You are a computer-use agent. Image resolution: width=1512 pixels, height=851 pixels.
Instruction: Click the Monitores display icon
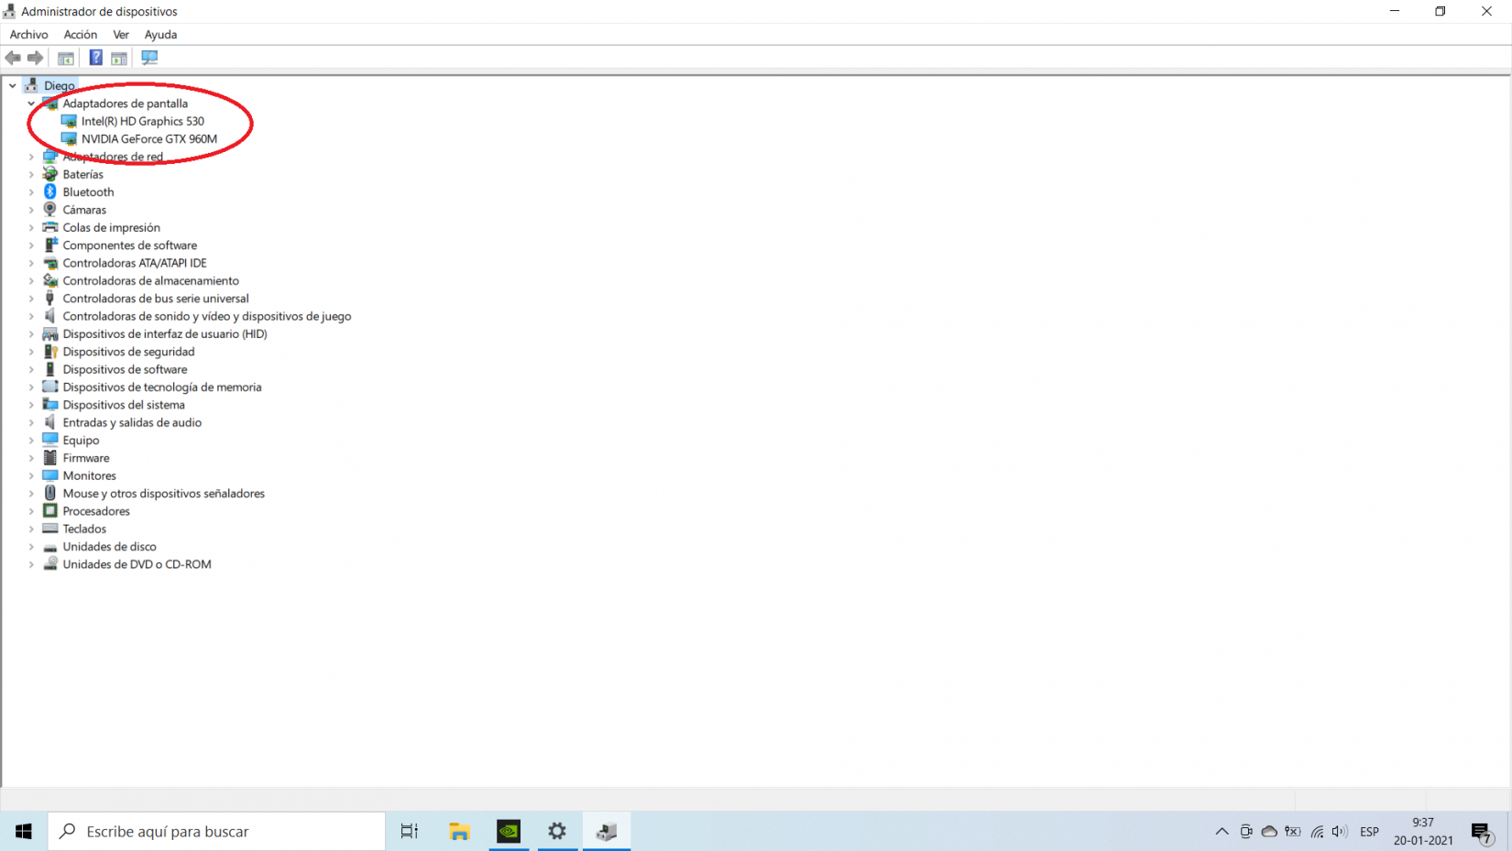50,475
